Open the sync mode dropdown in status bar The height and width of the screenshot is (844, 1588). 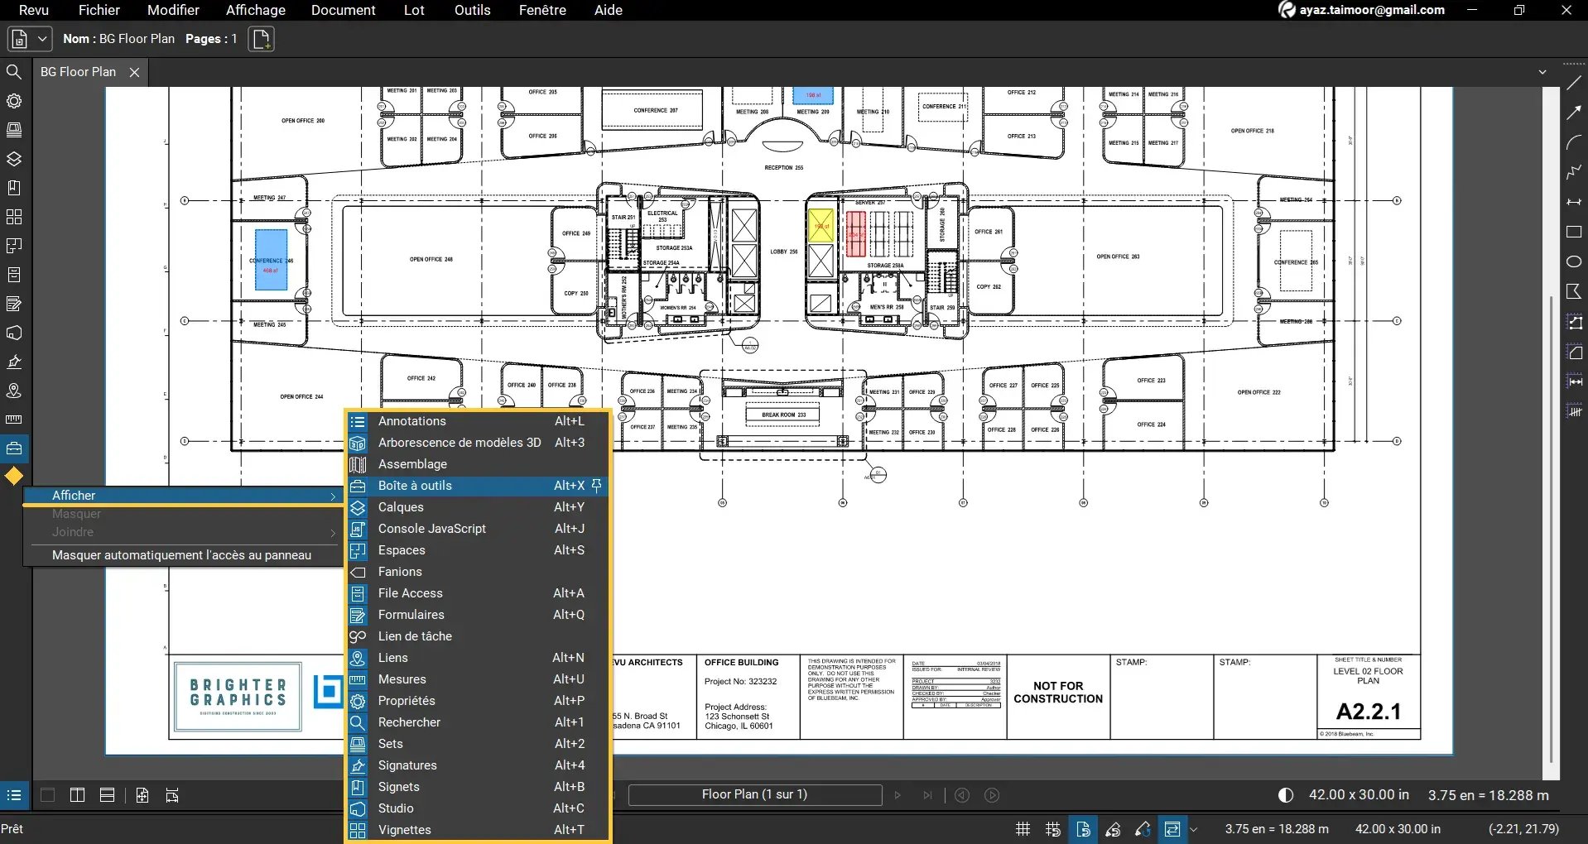(x=1195, y=829)
